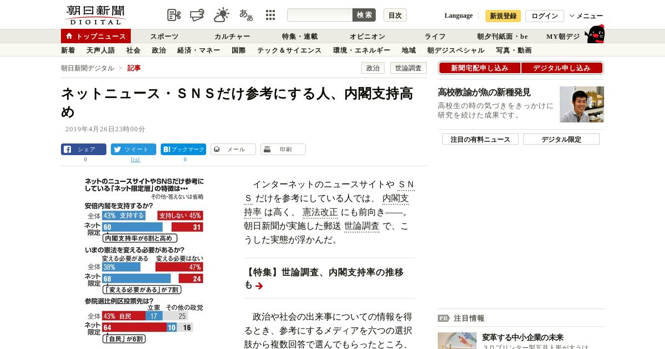Open 【特集】世論調査、内閣支持率の推移も link
Screen dimensions: 665x349
coord(324,279)
